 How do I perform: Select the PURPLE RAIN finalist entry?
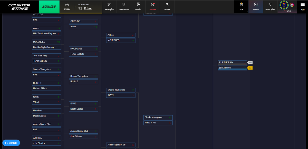pyautogui.click(x=232, y=62)
